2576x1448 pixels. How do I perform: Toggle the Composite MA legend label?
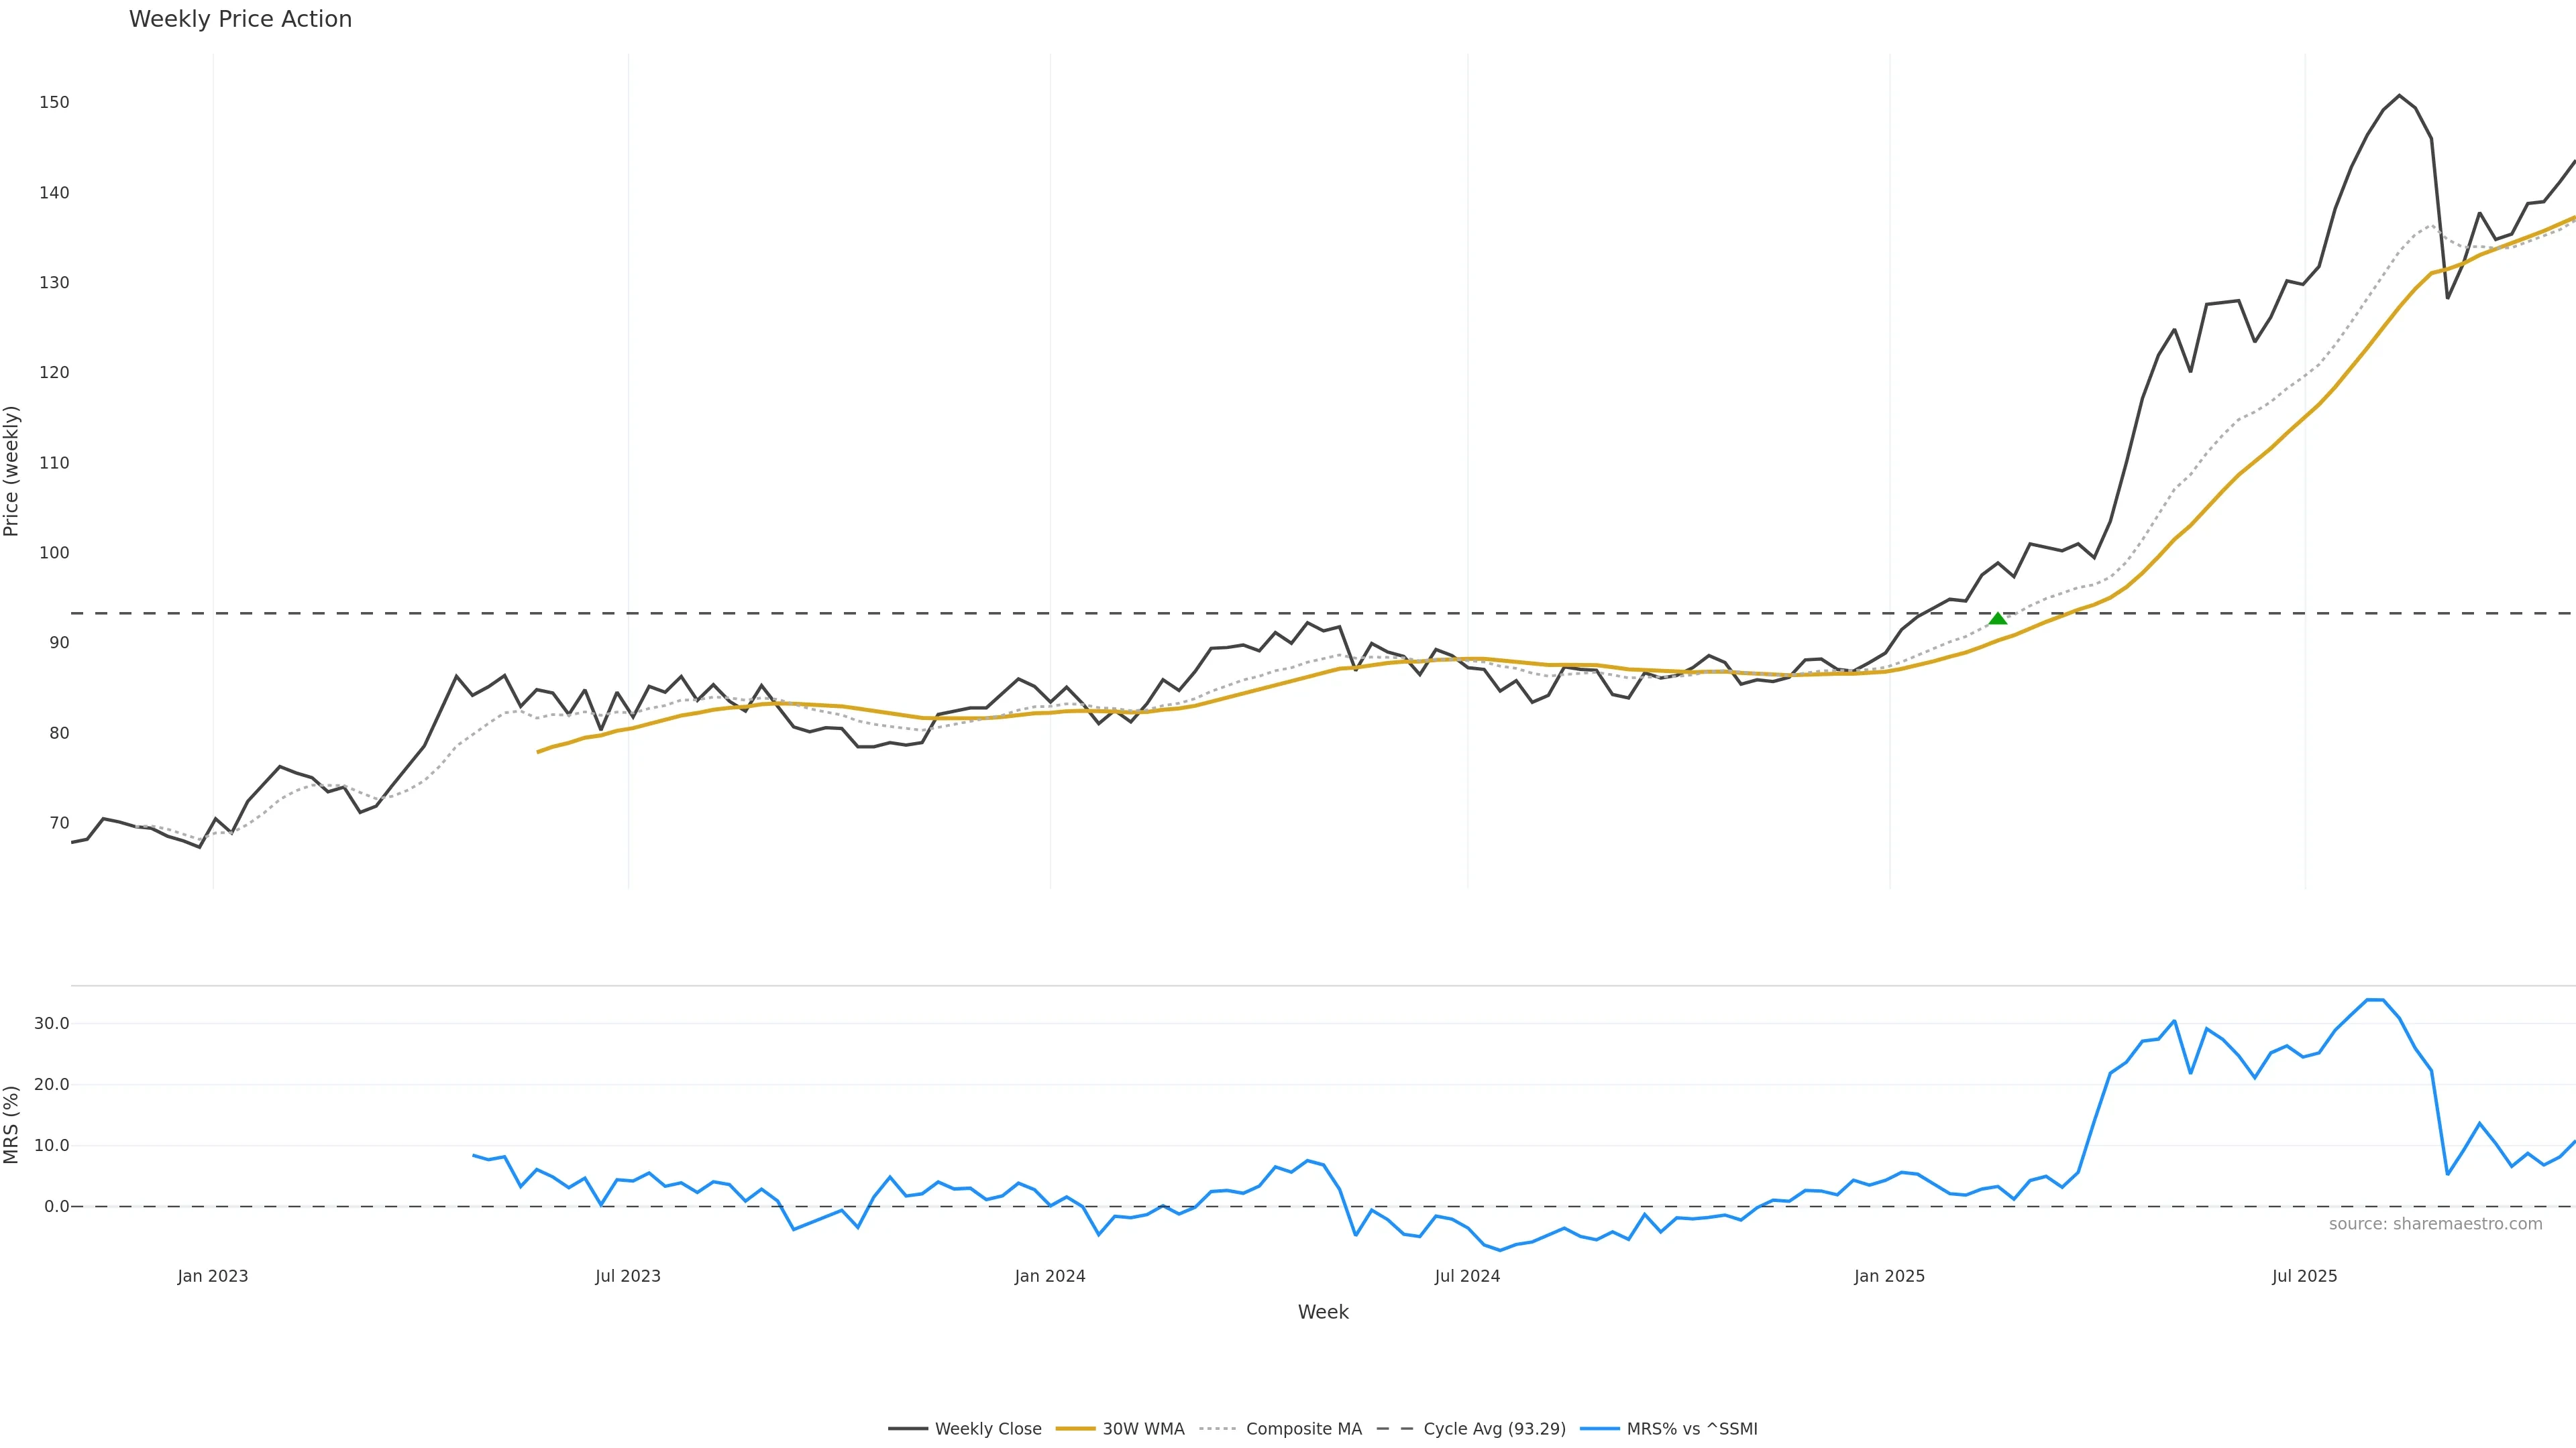point(1303,1429)
